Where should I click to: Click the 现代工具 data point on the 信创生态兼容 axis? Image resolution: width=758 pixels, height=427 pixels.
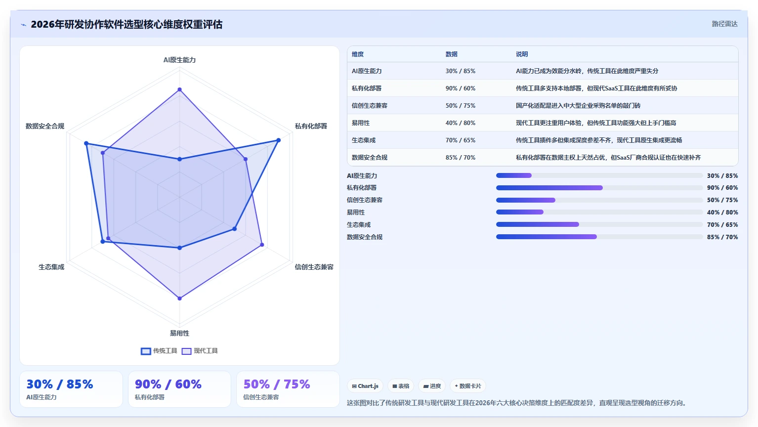(x=262, y=245)
